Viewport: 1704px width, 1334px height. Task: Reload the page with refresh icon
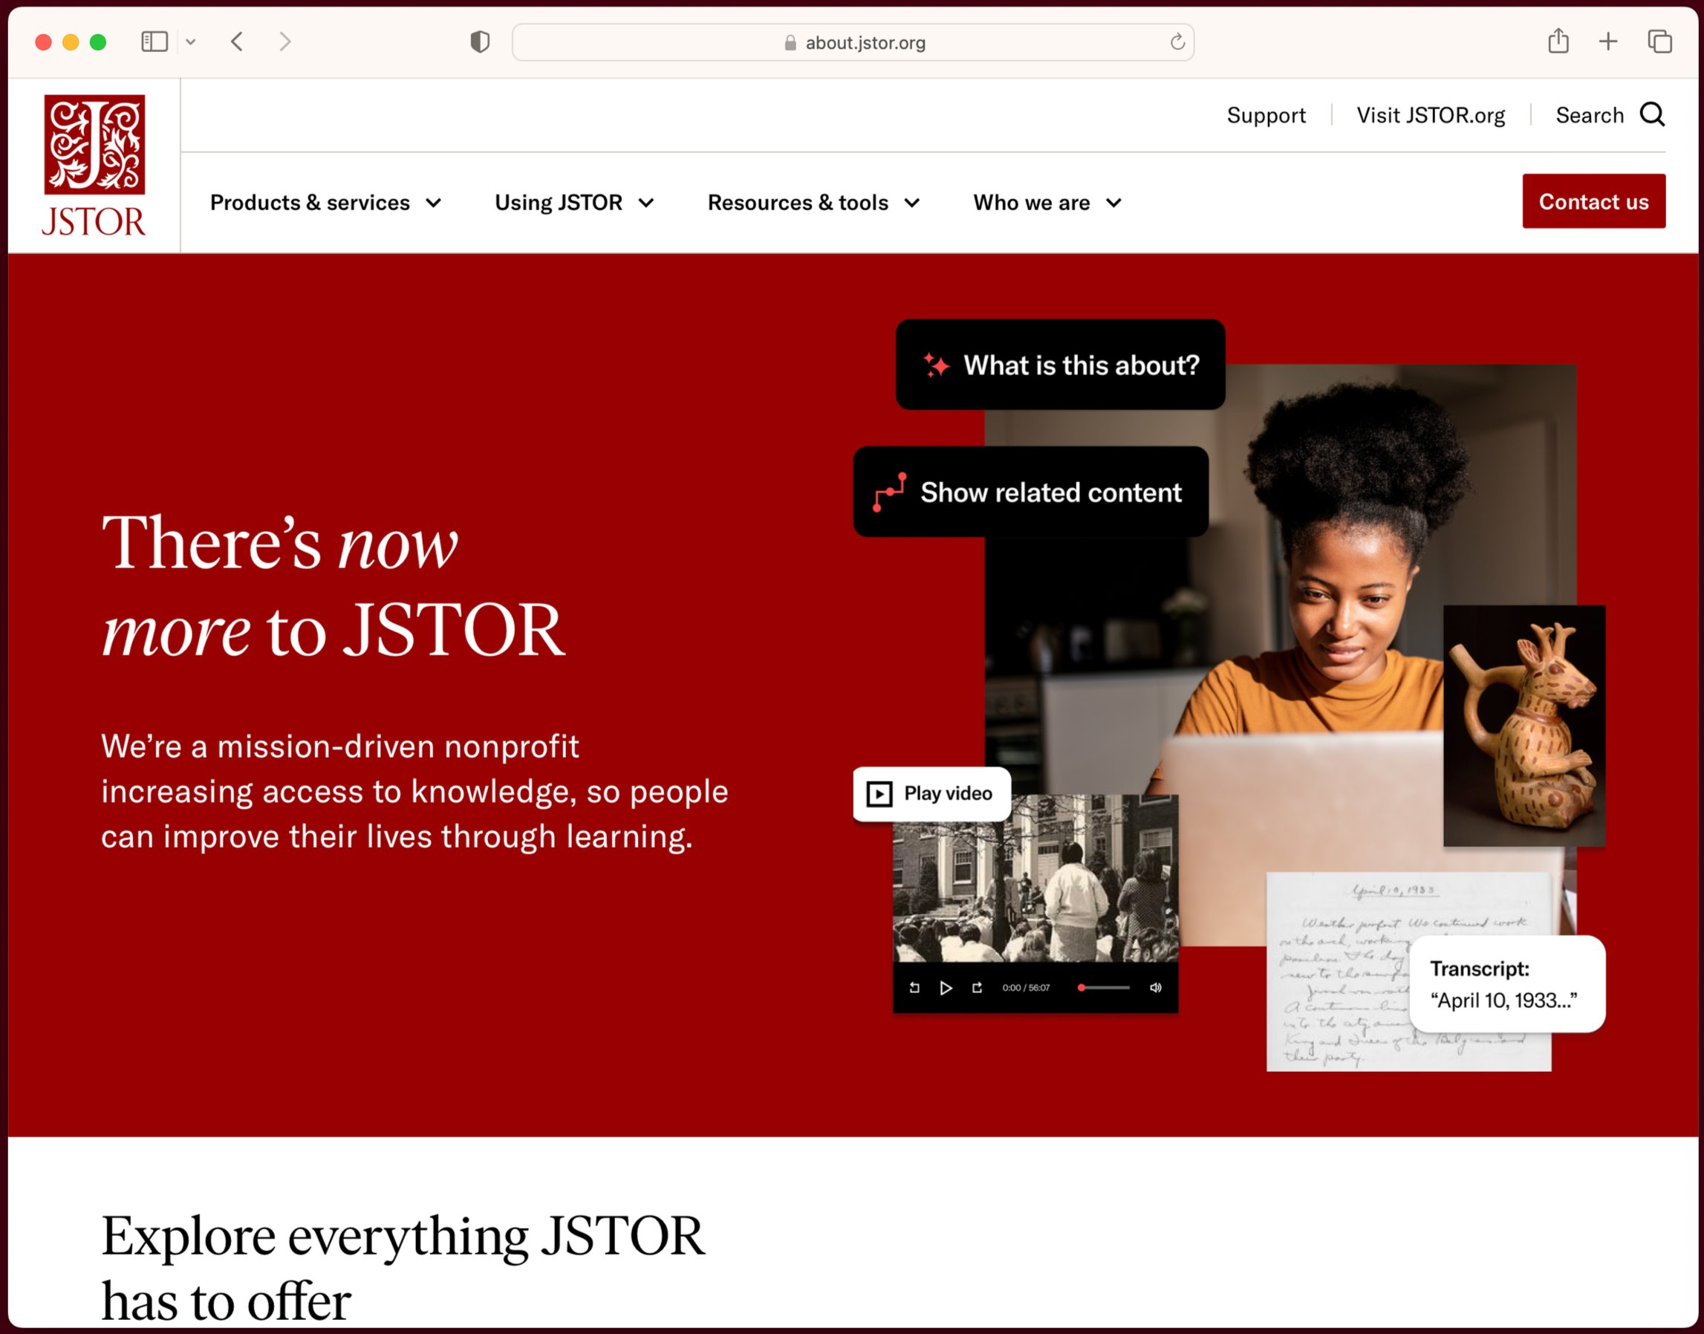[x=1177, y=42]
